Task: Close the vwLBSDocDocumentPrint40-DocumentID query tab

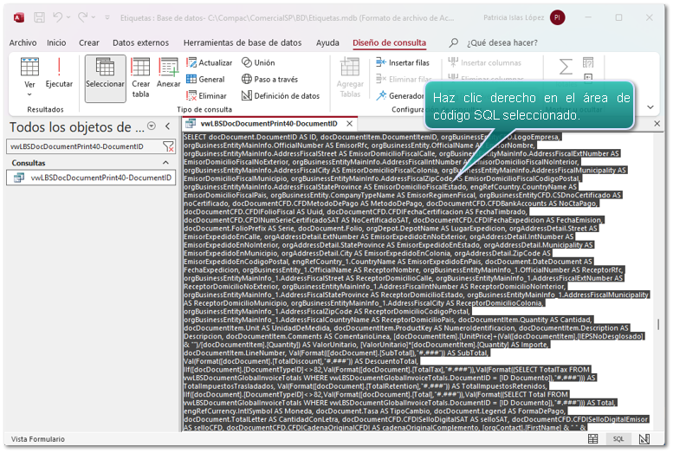Action: (x=350, y=124)
